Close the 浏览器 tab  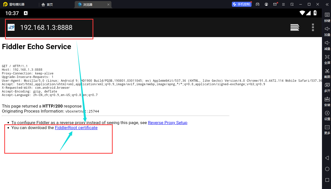pos(108,5)
